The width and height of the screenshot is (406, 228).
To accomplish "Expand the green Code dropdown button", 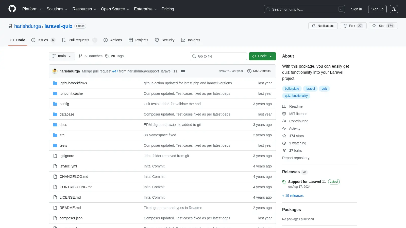I will (262, 56).
